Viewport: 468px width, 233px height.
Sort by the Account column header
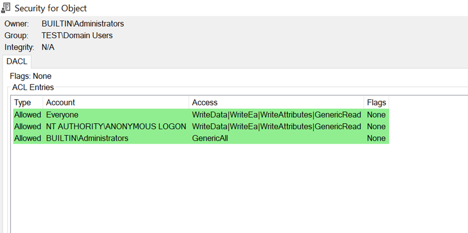click(61, 102)
